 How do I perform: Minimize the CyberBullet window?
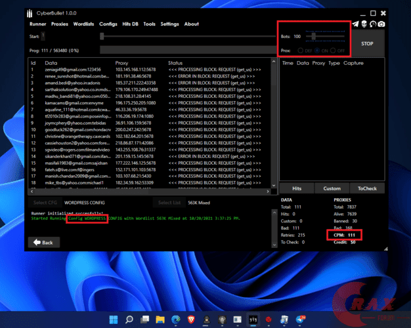(x=363, y=14)
